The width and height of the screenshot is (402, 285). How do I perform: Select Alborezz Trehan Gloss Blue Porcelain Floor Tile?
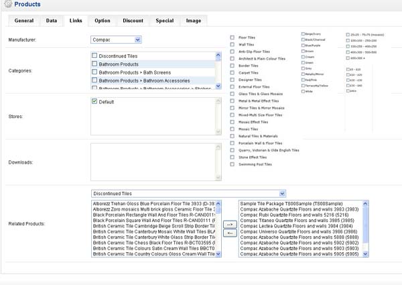tap(153, 204)
